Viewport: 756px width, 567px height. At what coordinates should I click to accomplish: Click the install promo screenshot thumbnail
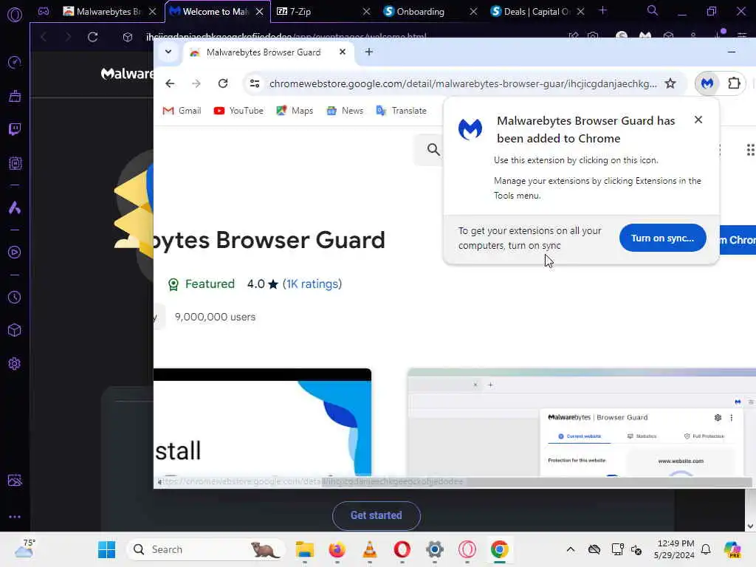click(262, 422)
